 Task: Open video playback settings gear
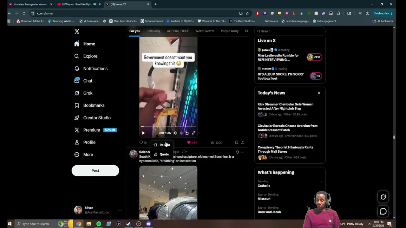(x=181, y=133)
